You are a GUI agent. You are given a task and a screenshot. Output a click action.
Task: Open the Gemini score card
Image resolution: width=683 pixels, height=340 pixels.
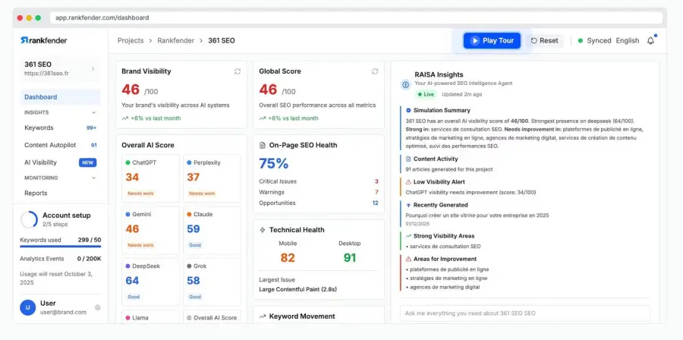point(151,230)
